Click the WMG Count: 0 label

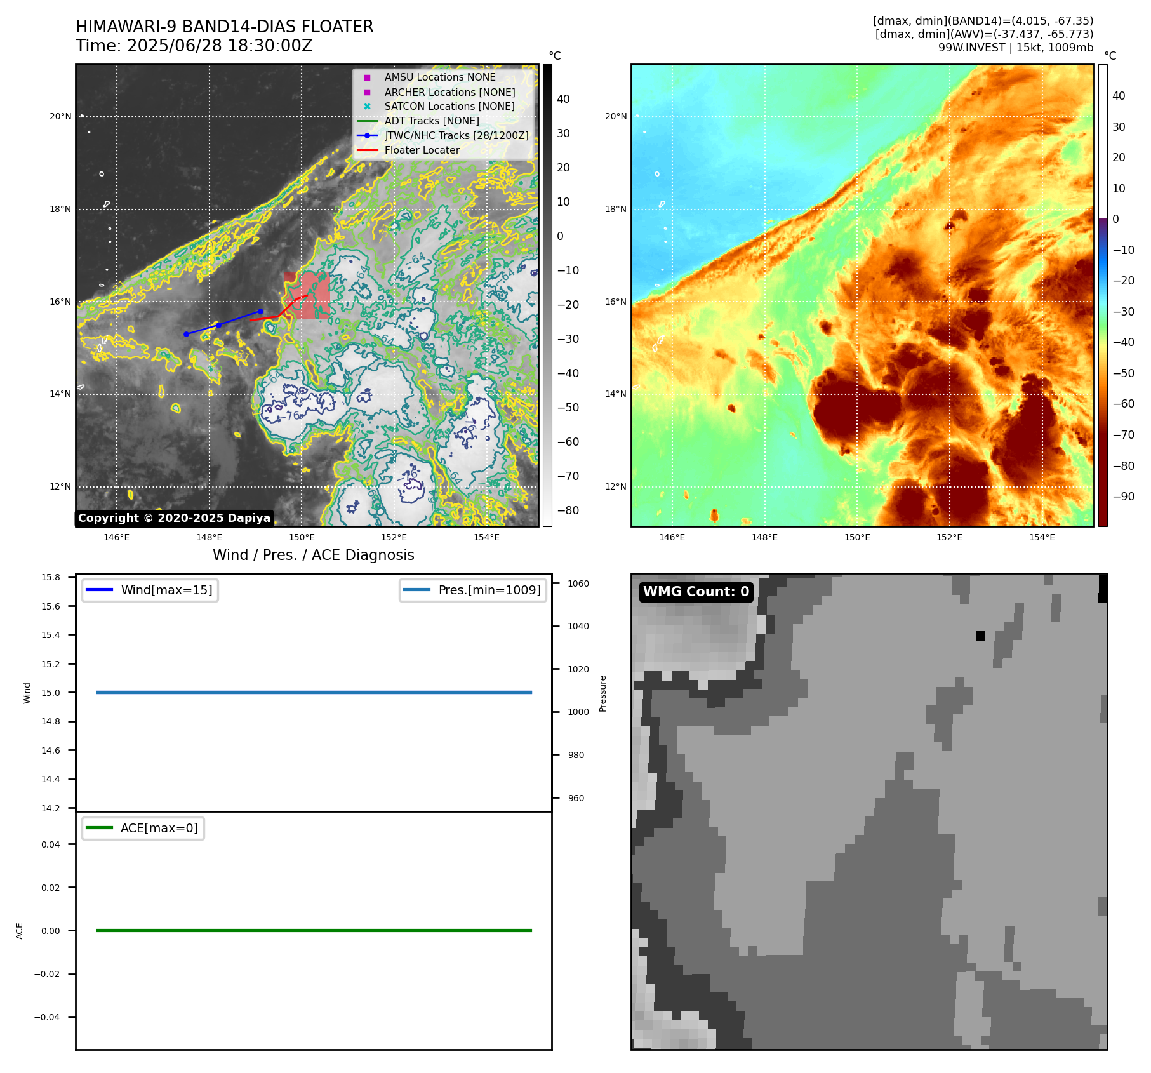(696, 592)
